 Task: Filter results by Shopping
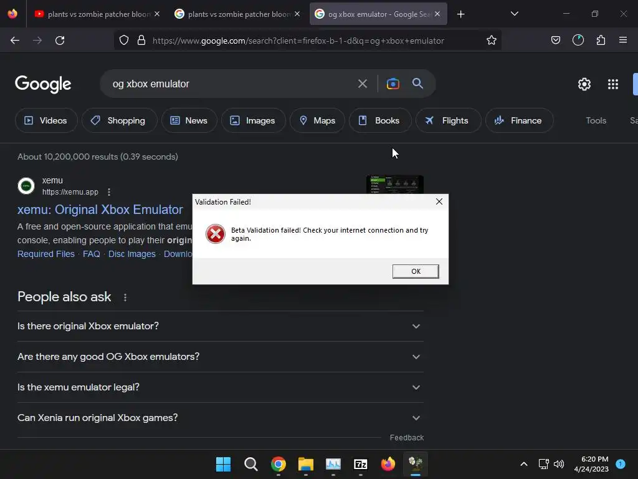tap(119, 120)
